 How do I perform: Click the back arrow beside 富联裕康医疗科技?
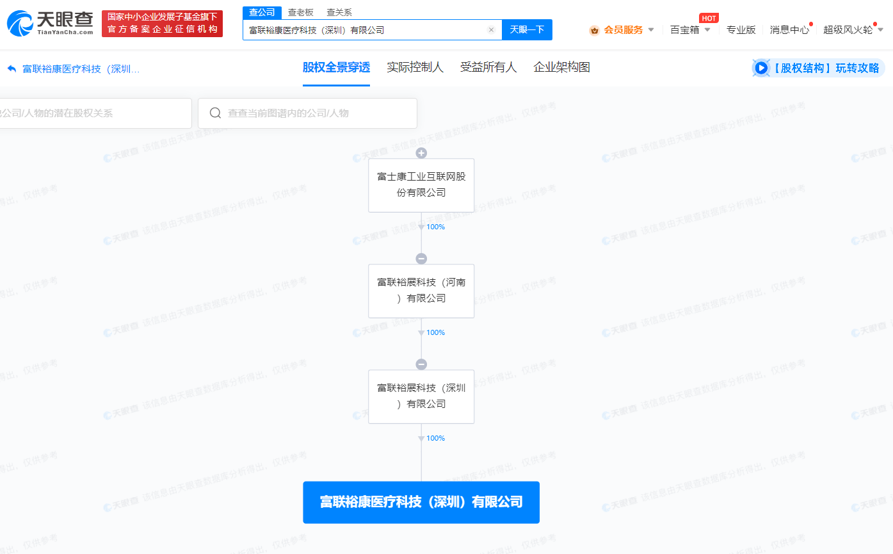point(12,69)
